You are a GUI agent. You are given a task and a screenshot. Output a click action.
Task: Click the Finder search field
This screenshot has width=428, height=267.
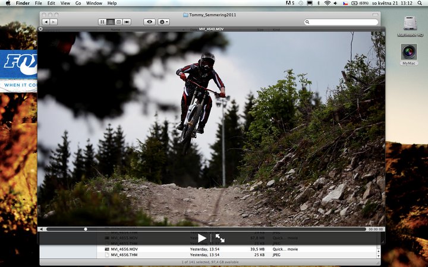(x=342, y=22)
